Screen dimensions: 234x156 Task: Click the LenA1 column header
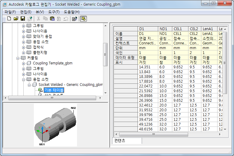(x=209, y=29)
